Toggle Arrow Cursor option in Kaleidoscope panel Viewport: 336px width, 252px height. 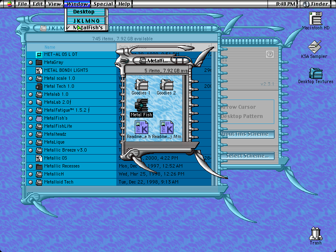(x=239, y=107)
